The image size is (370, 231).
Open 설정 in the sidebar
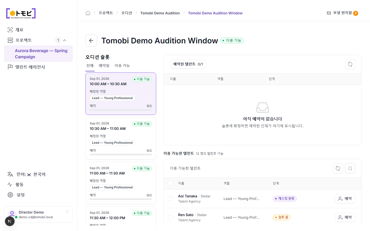pyautogui.click(x=38, y=195)
